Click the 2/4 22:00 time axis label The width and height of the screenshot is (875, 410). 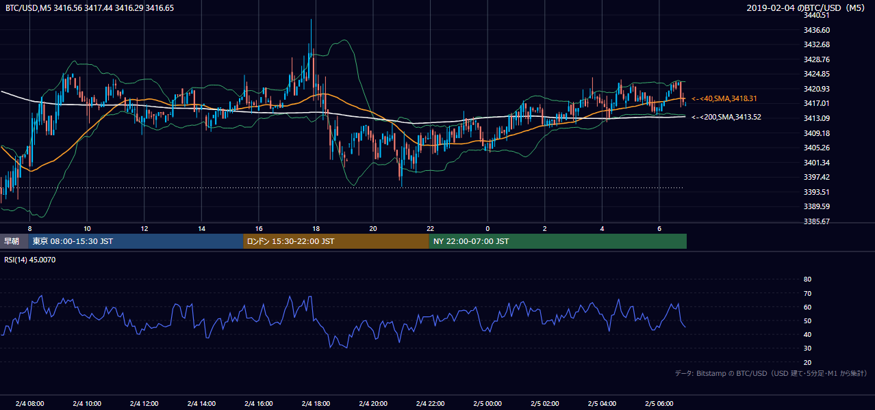point(430,403)
